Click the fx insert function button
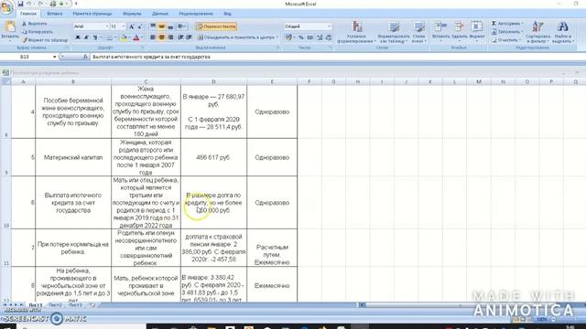The height and width of the screenshot is (329, 586). (85, 57)
